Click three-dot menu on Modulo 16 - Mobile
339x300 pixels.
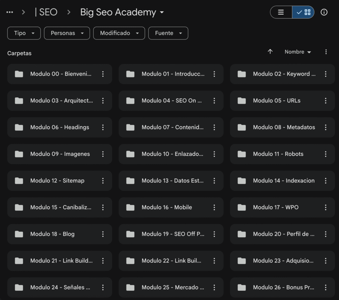(214, 208)
